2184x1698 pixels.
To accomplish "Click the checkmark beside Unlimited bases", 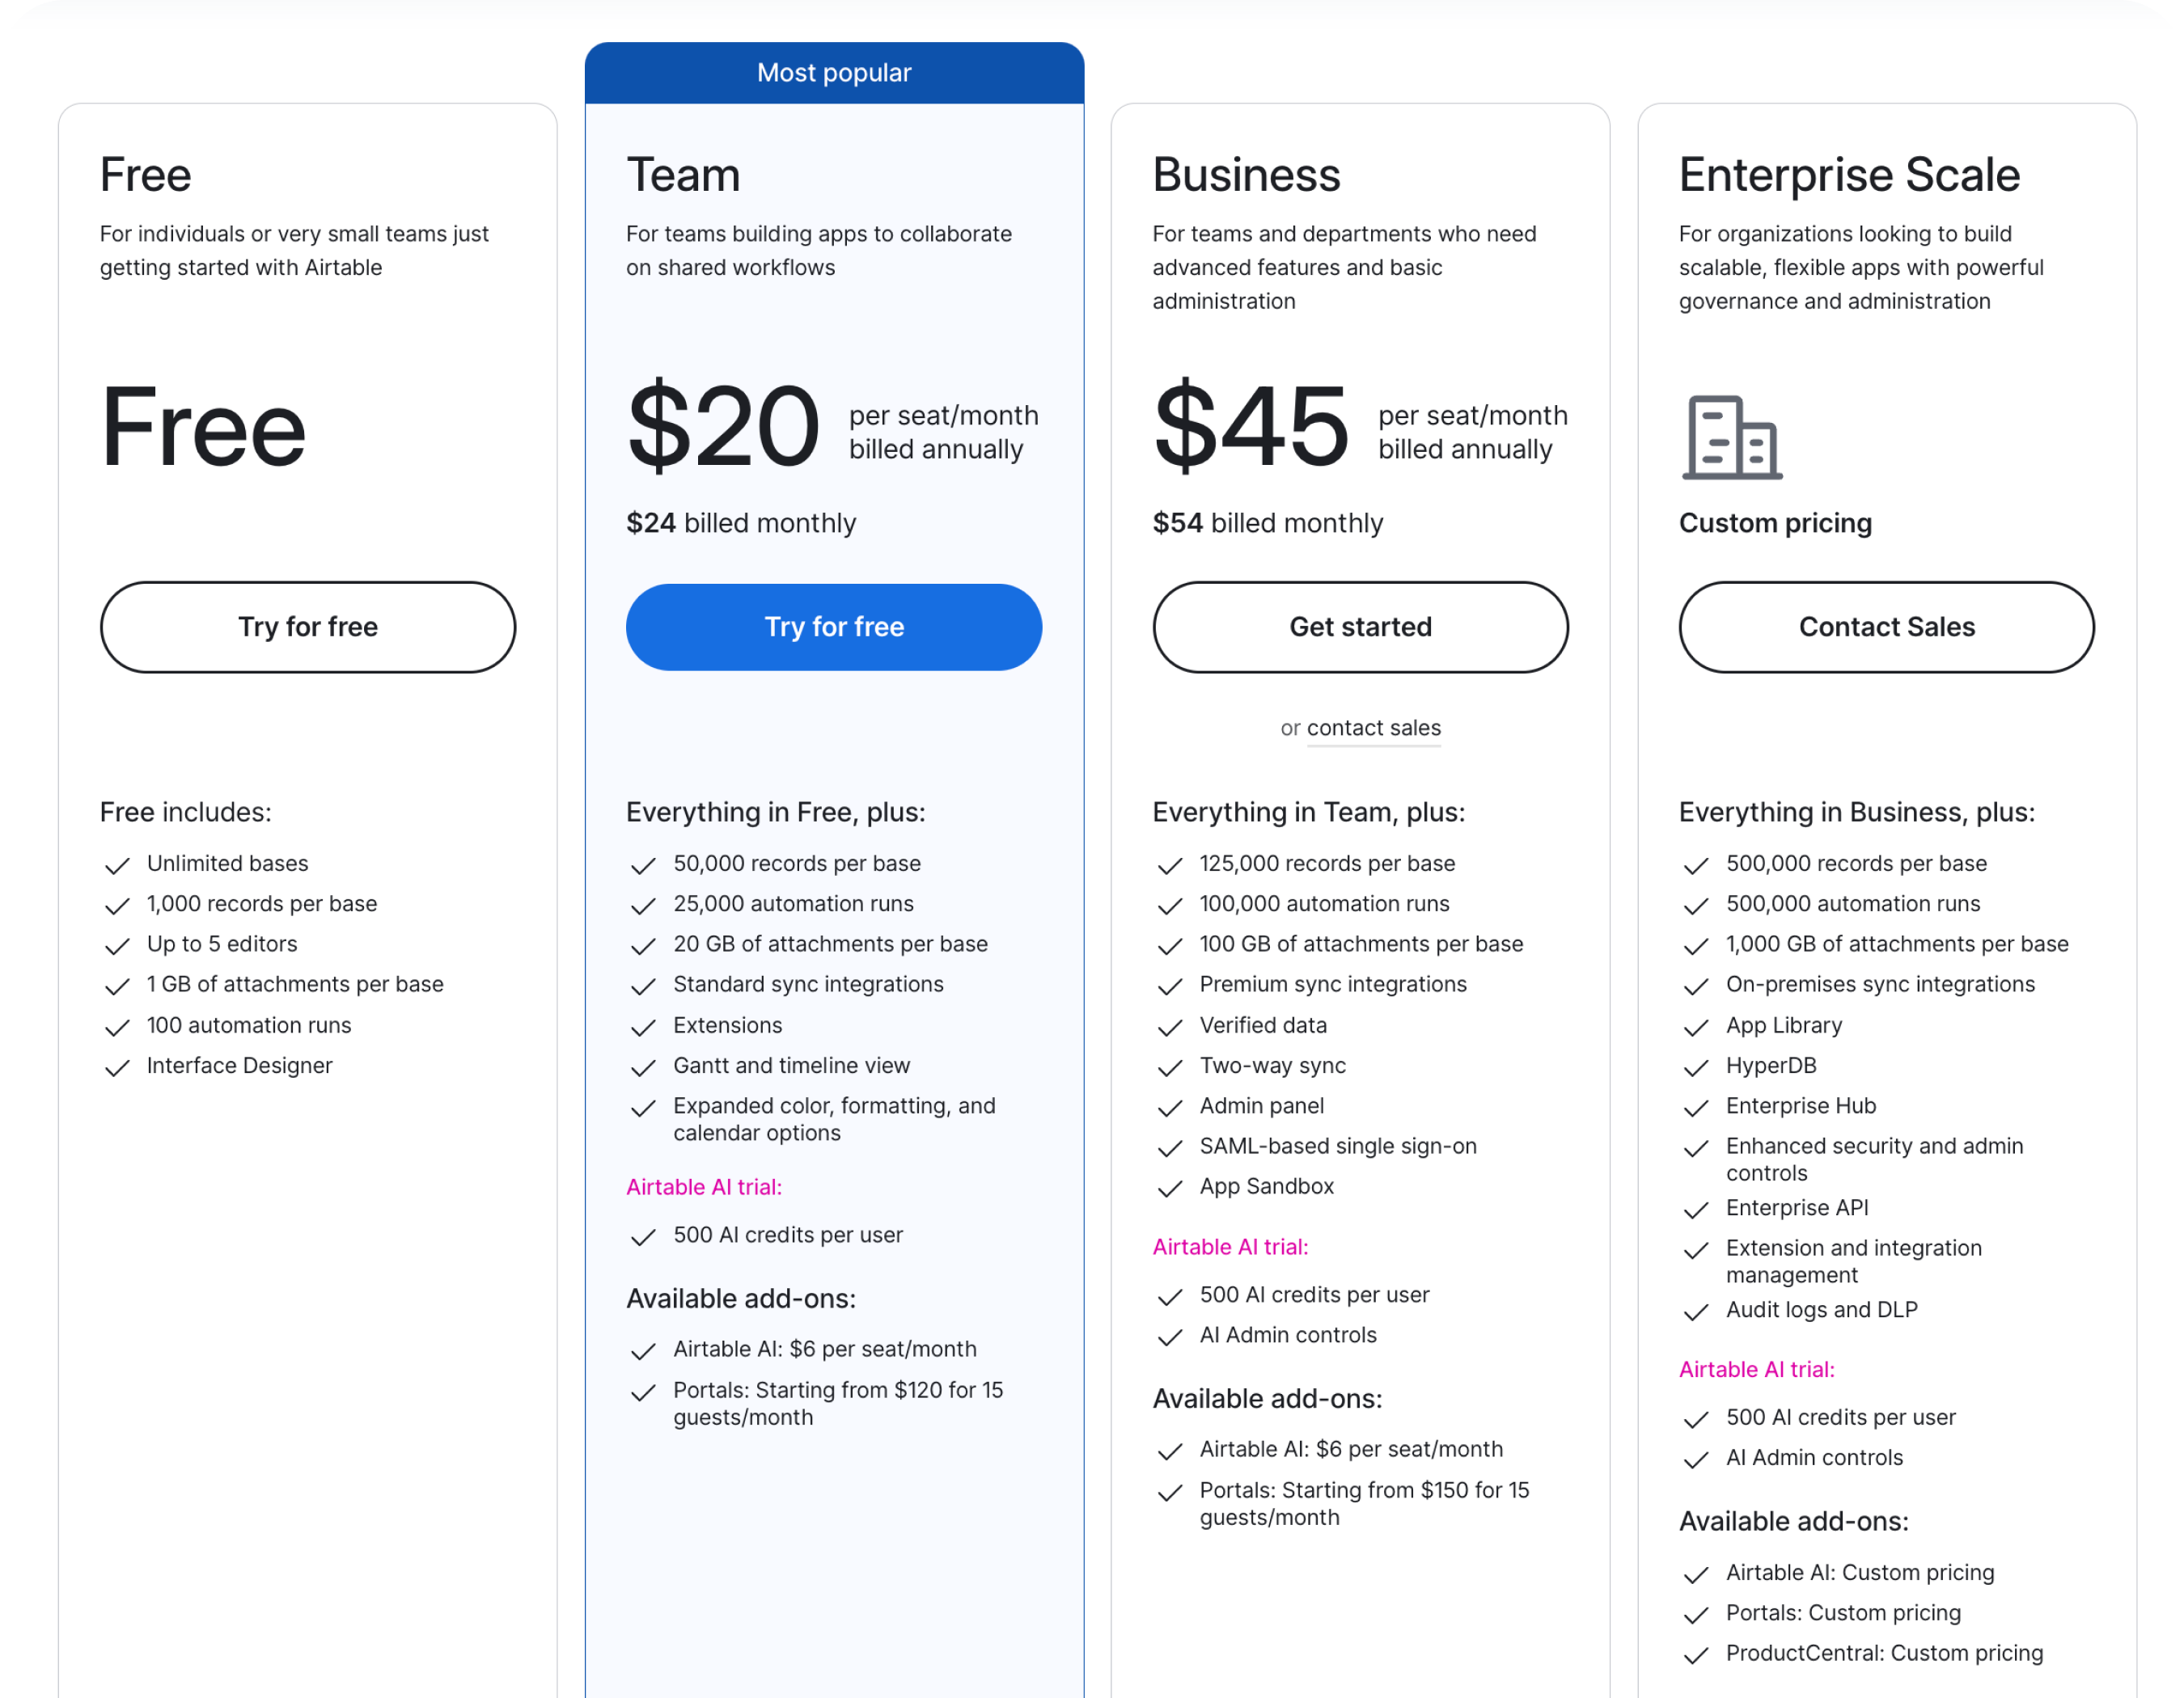I will point(119,865).
